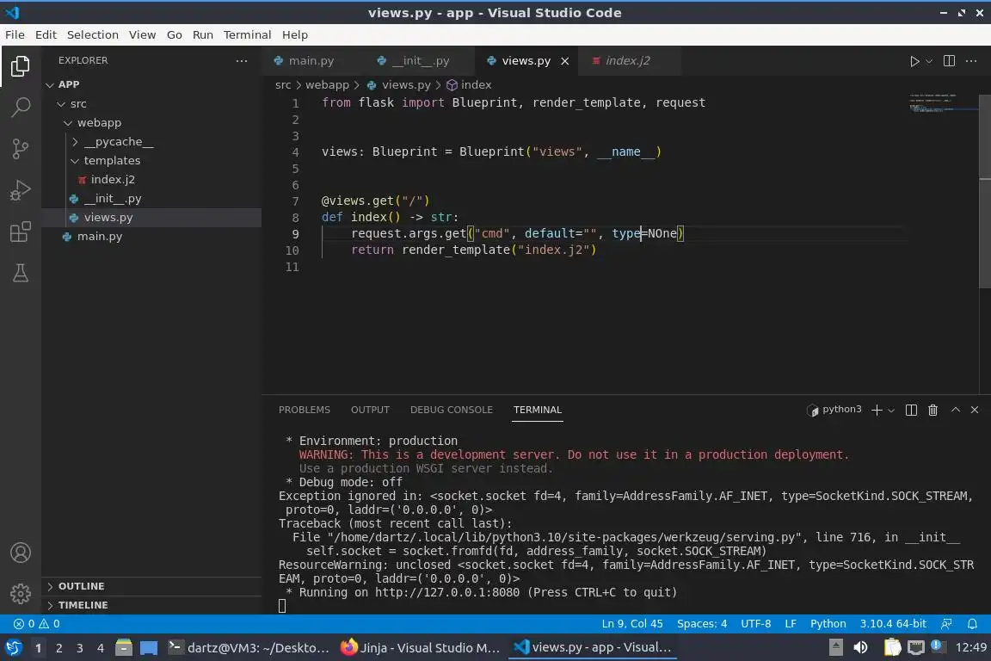The width and height of the screenshot is (991, 661).
Task: Open the taskbar start menu icon
Action: click(13, 648)
